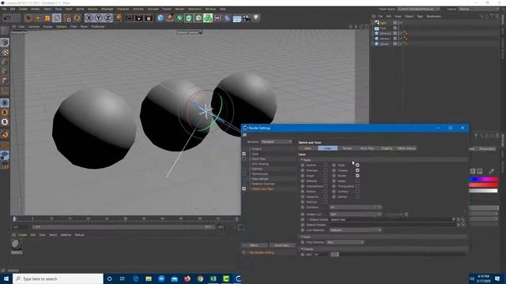The image size is (506, 284).
Task: Click the Undo arrow in the top toolbar
Action: (6, 18)
